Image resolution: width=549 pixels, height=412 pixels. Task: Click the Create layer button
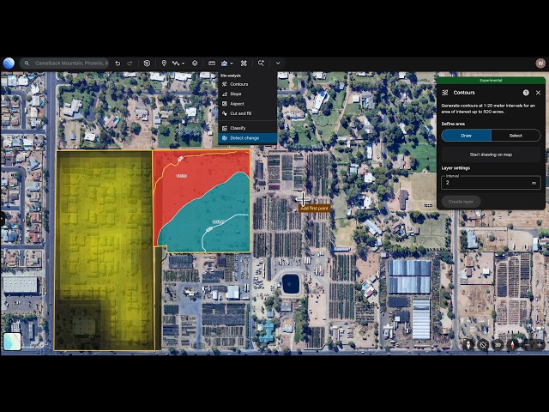click(x=461, y=202)
